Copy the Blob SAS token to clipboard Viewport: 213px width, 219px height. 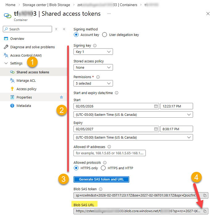[205, 195]
